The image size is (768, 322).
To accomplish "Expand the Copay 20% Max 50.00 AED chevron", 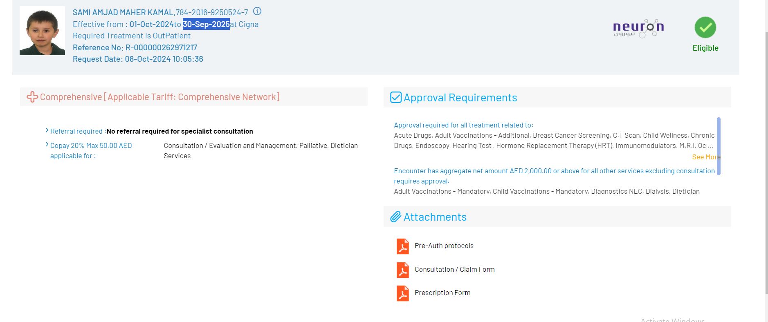I will [47, 145].
